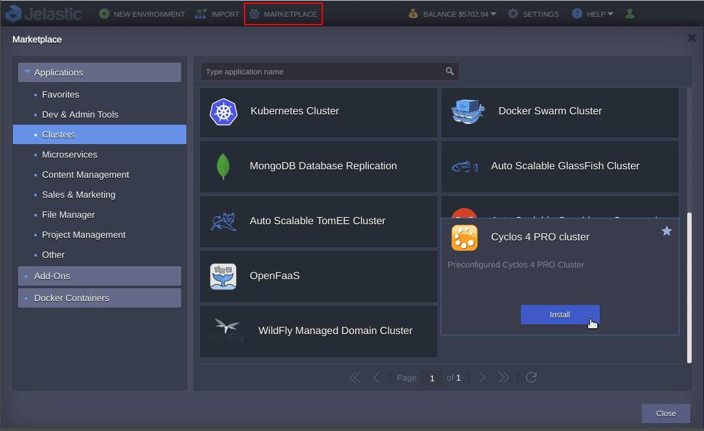Click the Import icon

tap(200, 14)
